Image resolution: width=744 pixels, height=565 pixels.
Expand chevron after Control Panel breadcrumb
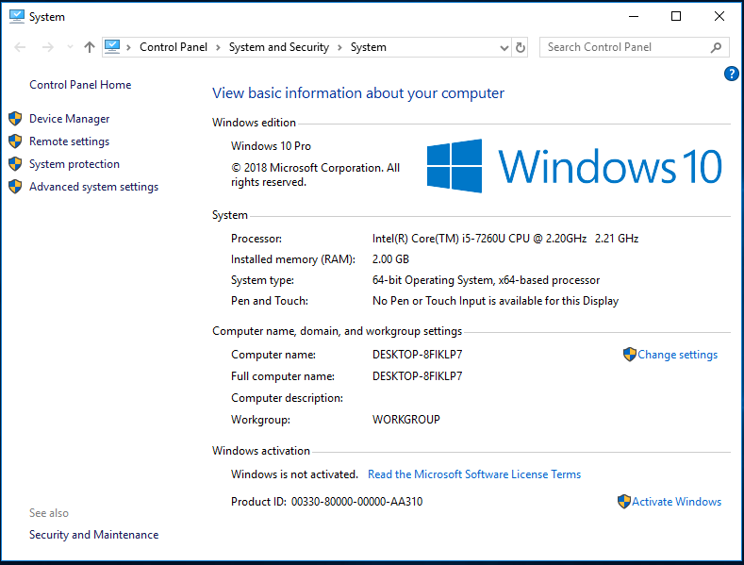pyautogui.click(x=218, y=47)
